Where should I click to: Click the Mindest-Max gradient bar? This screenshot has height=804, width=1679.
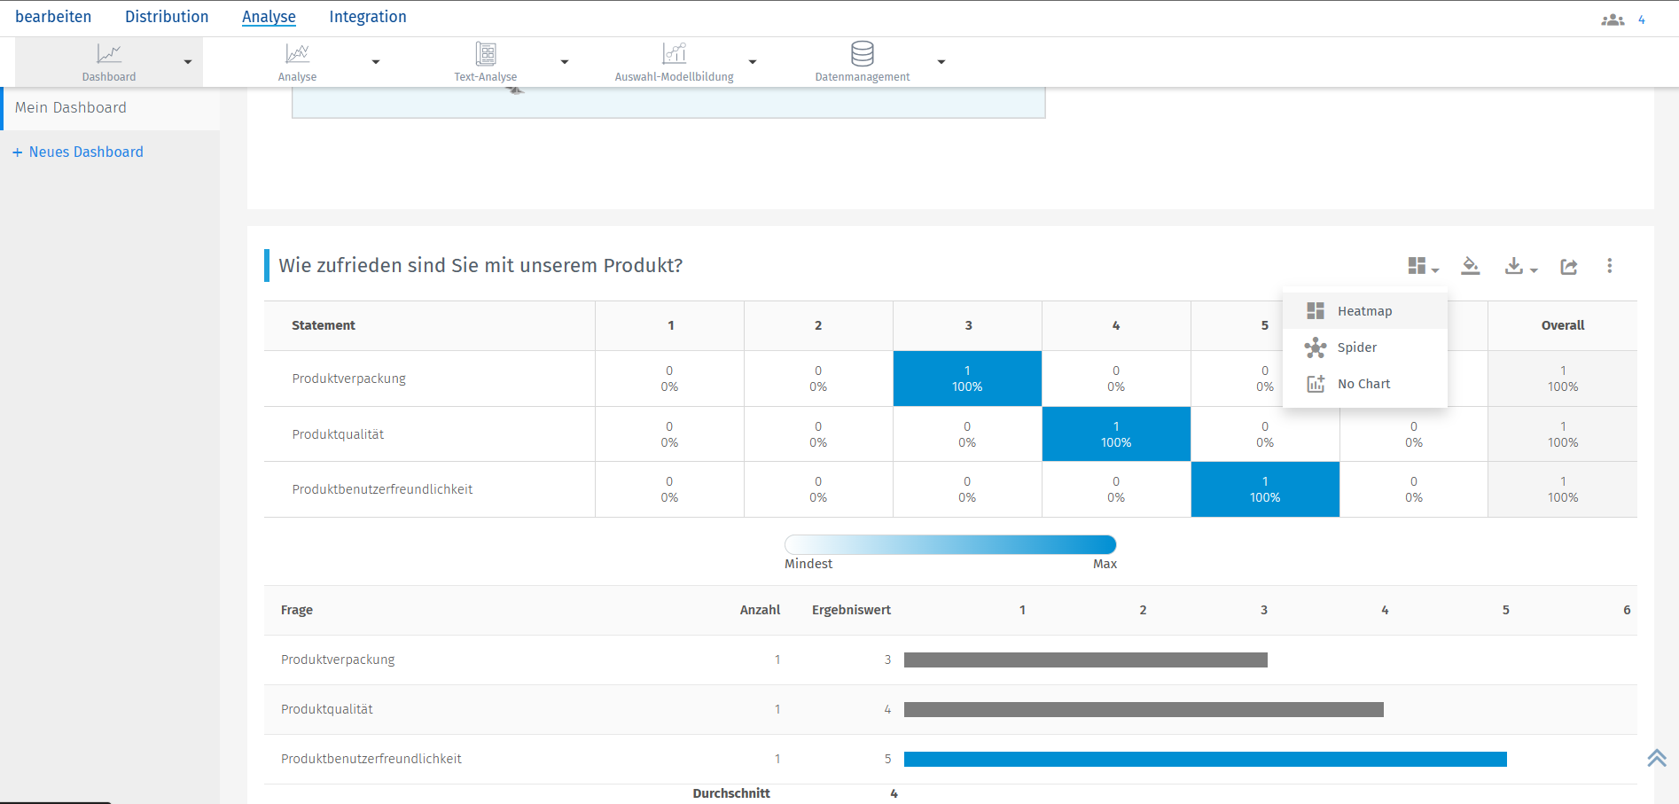950,544
